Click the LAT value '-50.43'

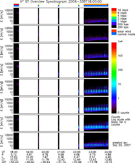[x=14, y=162]
